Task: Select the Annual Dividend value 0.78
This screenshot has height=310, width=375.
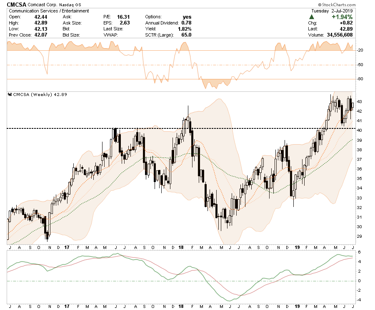Action: pos(186,23)
